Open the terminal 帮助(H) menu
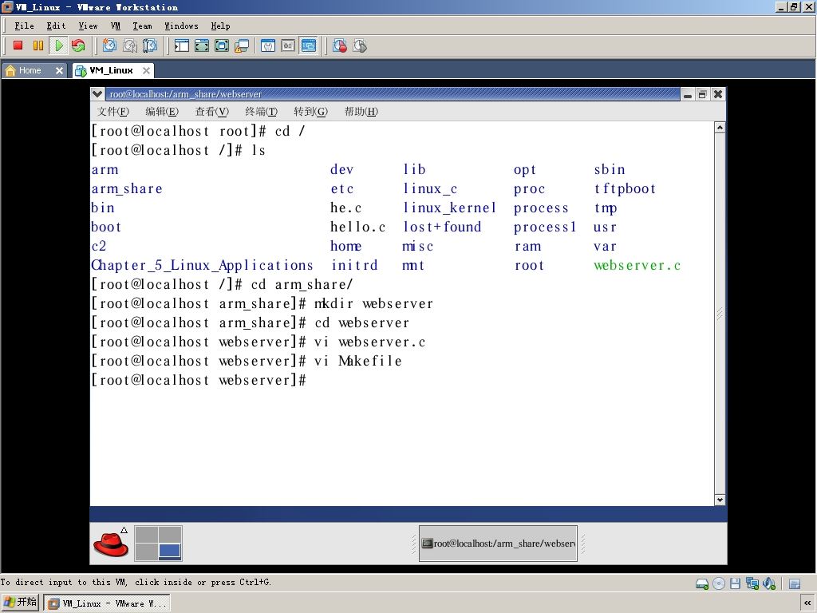The height and width of the screenshot is (613, 817). pyautogui.click(x=361, y=112)
